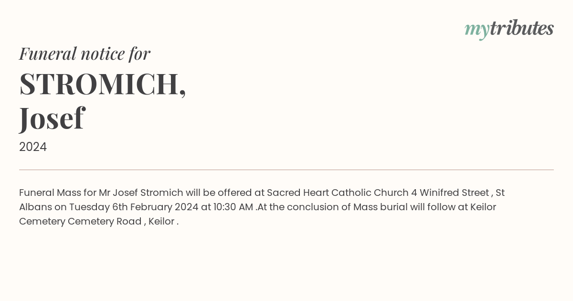573x301 pixels.
Task: Click the year 2024 under the name
Action: 33,147
